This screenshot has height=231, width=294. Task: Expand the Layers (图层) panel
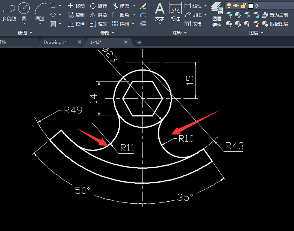pos(256,33)
